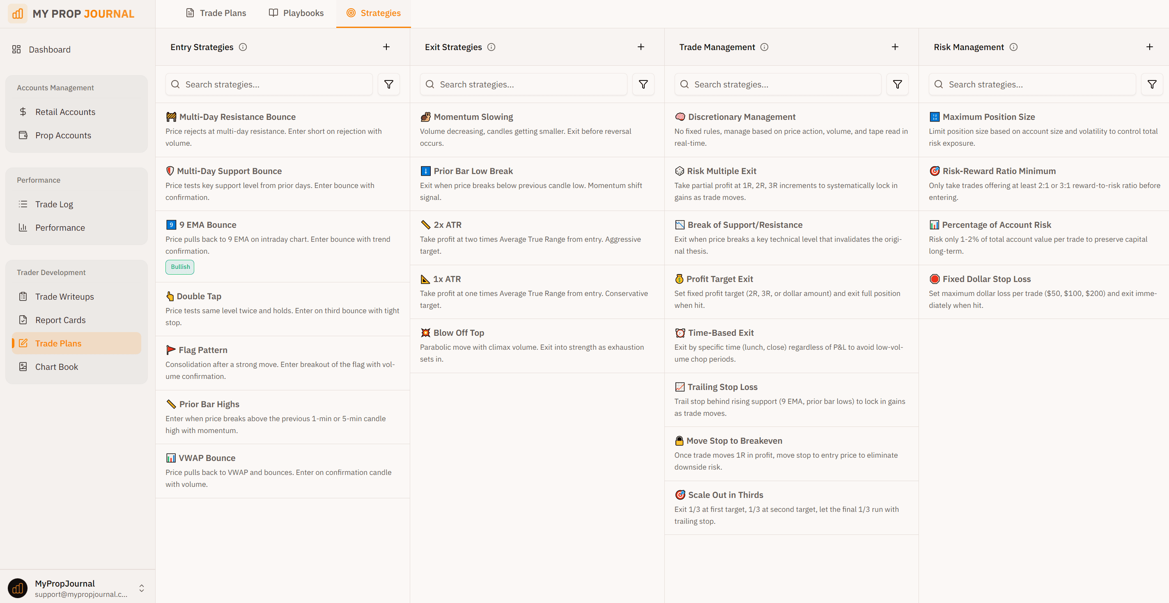Open the Discretionary Management strategy
The image size is (1169, 603).
click(791, 130)
